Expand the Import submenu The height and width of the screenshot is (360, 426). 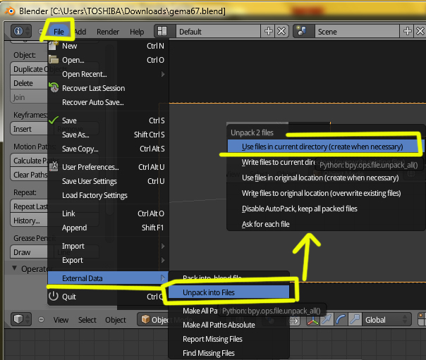pyautogui.click(x=108, y=246)
